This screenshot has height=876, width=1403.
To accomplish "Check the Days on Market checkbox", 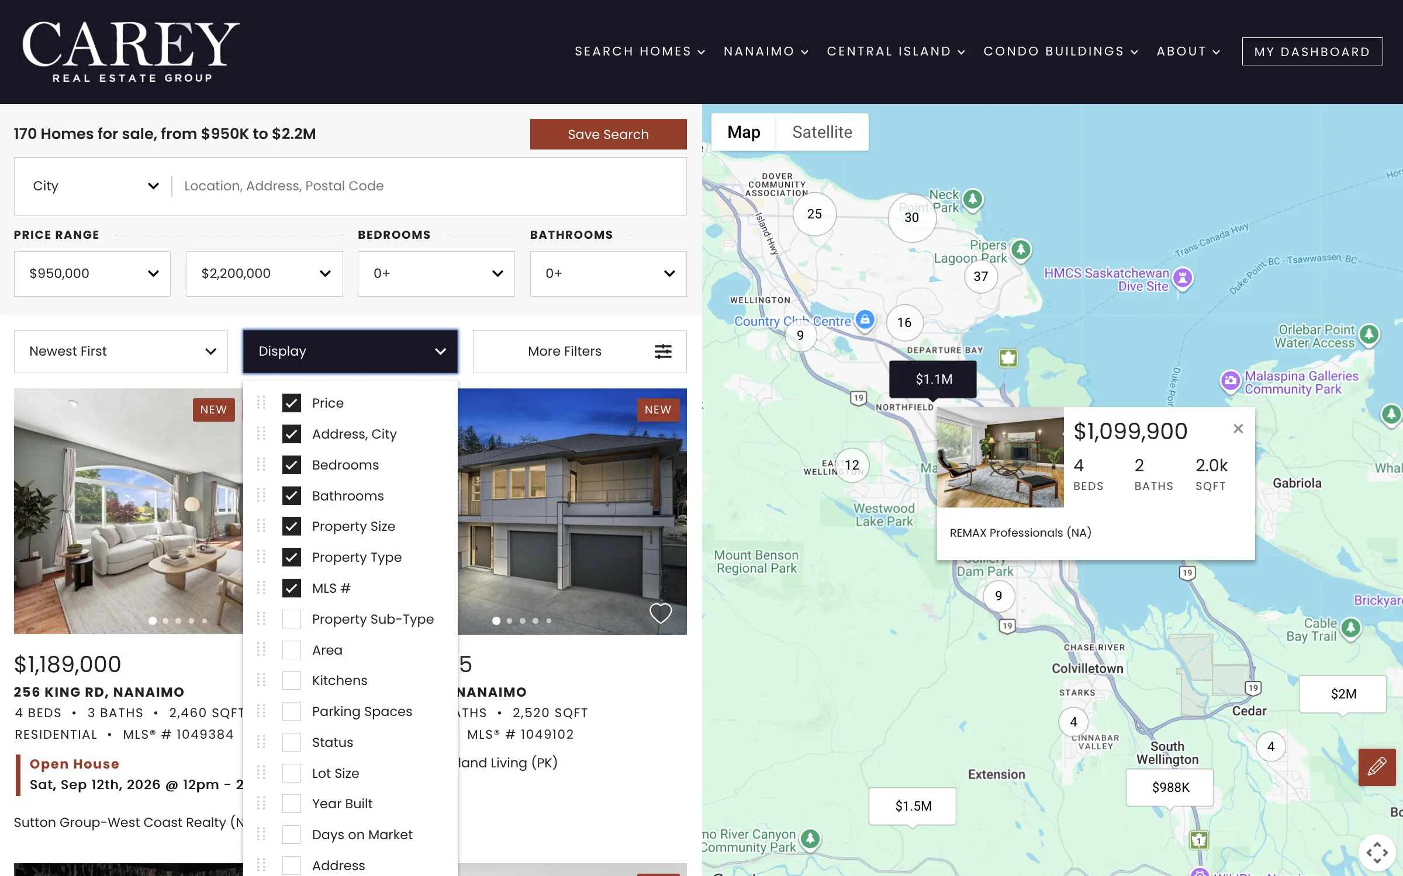I will (292, 835).
